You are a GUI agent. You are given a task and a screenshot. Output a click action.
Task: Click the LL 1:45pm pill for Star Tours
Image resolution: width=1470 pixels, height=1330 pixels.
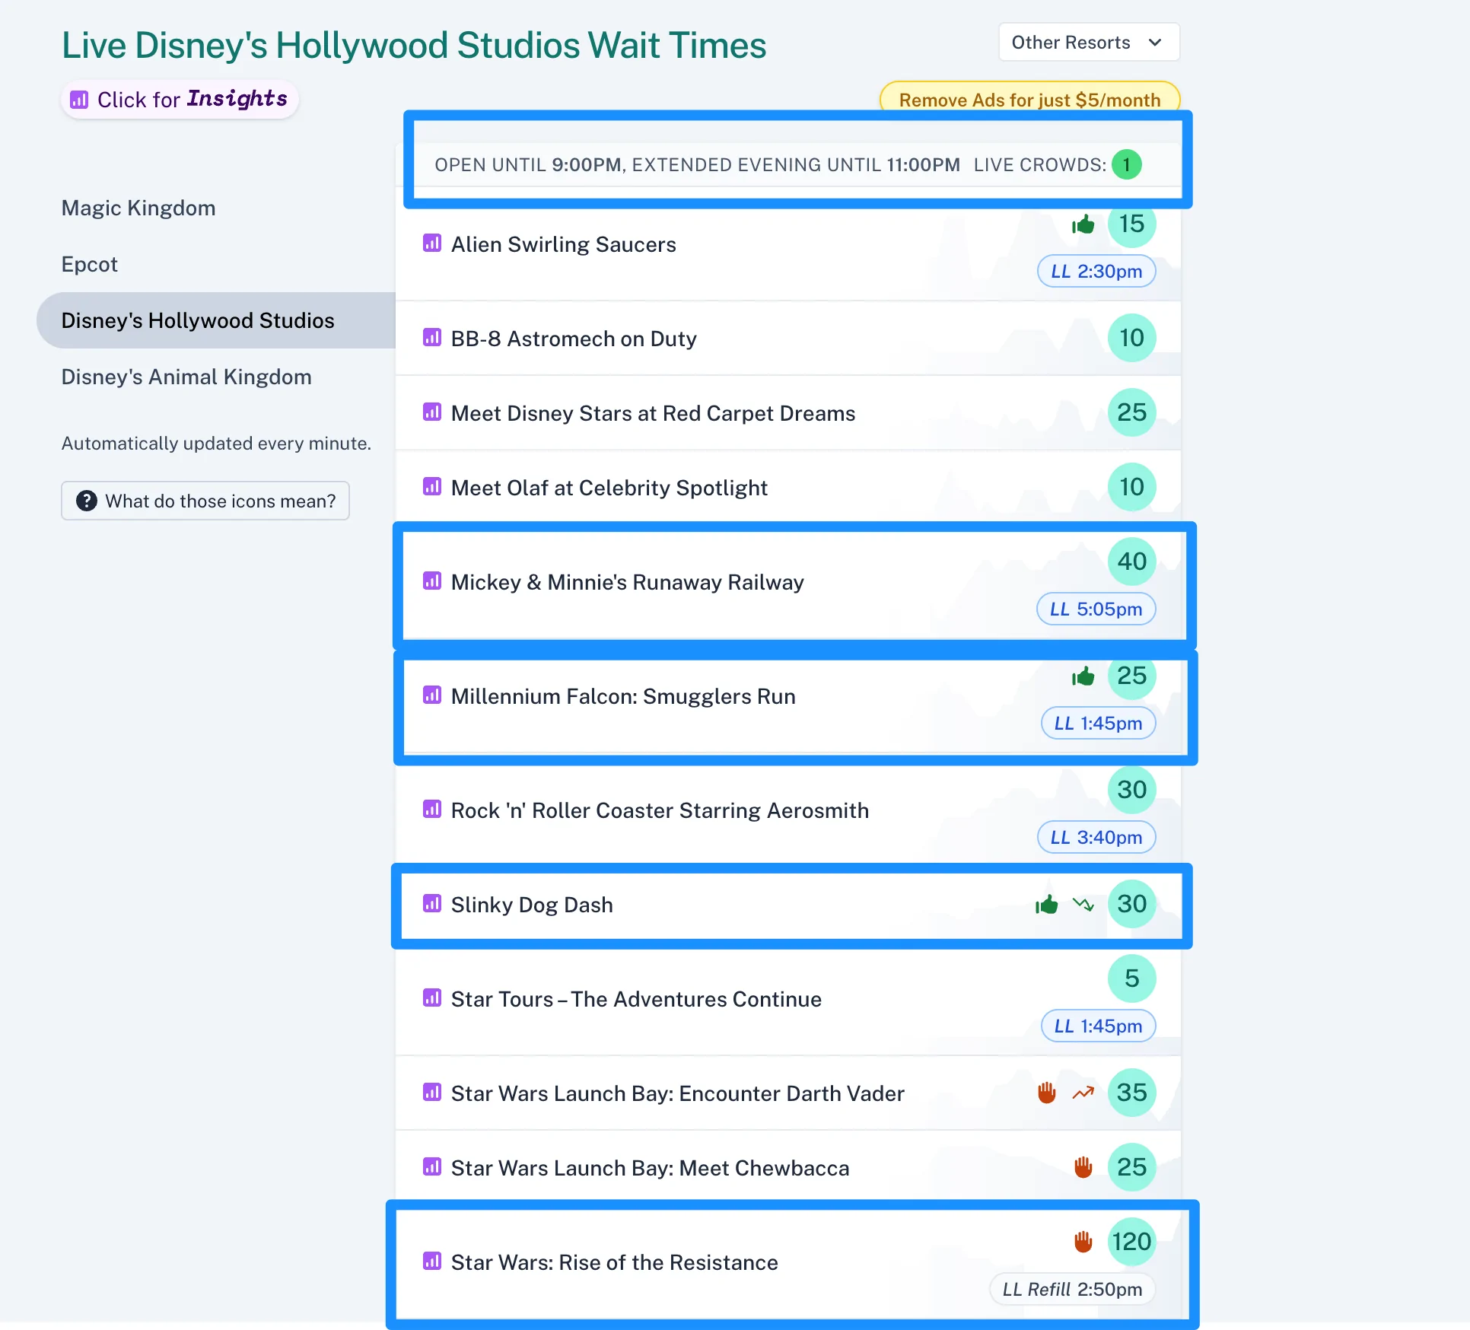coord(1098,1026)
